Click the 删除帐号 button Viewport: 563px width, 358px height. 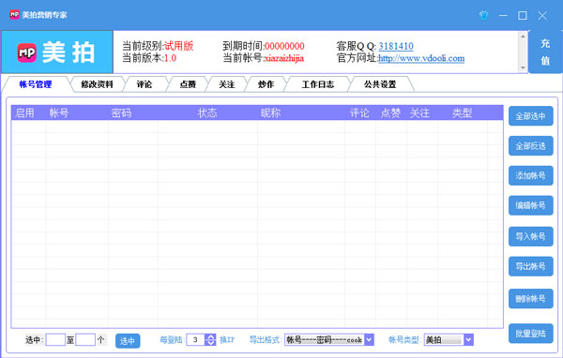click(531, 298)
